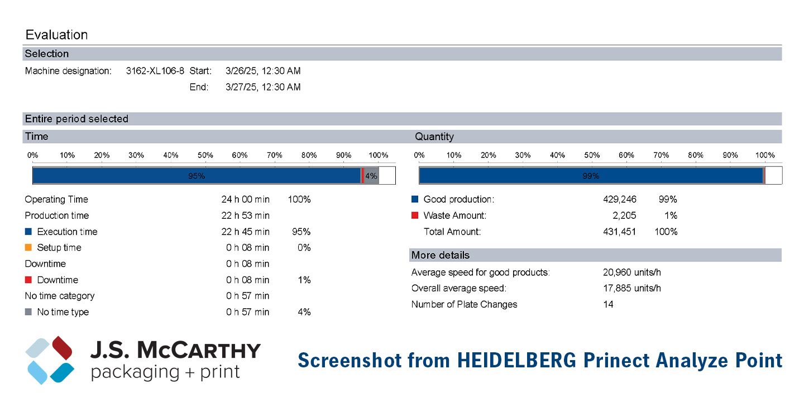Click the J.S. McCarthy logo icon
Screen dimensions: 804x407
50,360
